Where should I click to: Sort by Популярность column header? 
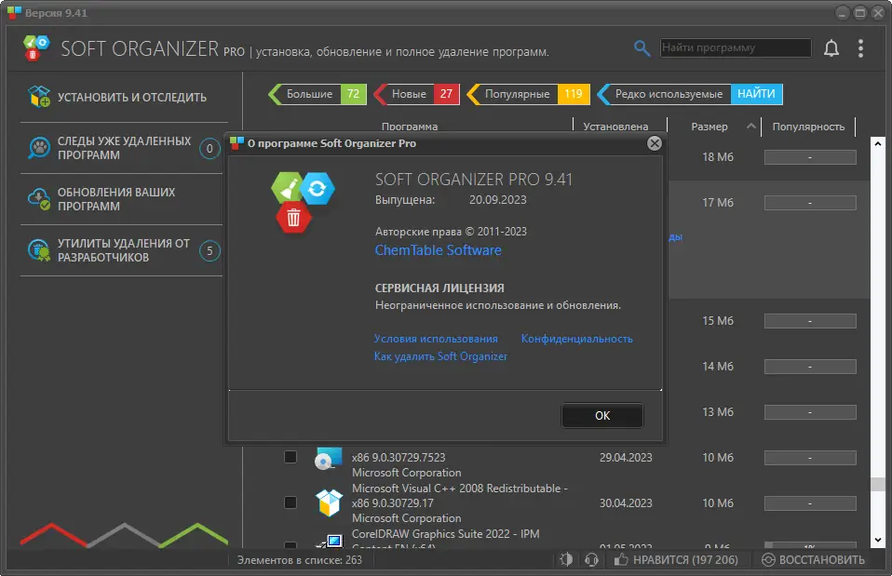[808, 127]
